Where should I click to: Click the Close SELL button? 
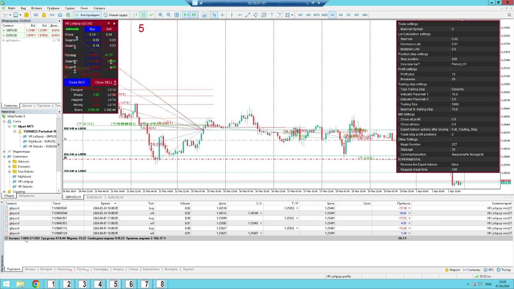pos(104,82)
